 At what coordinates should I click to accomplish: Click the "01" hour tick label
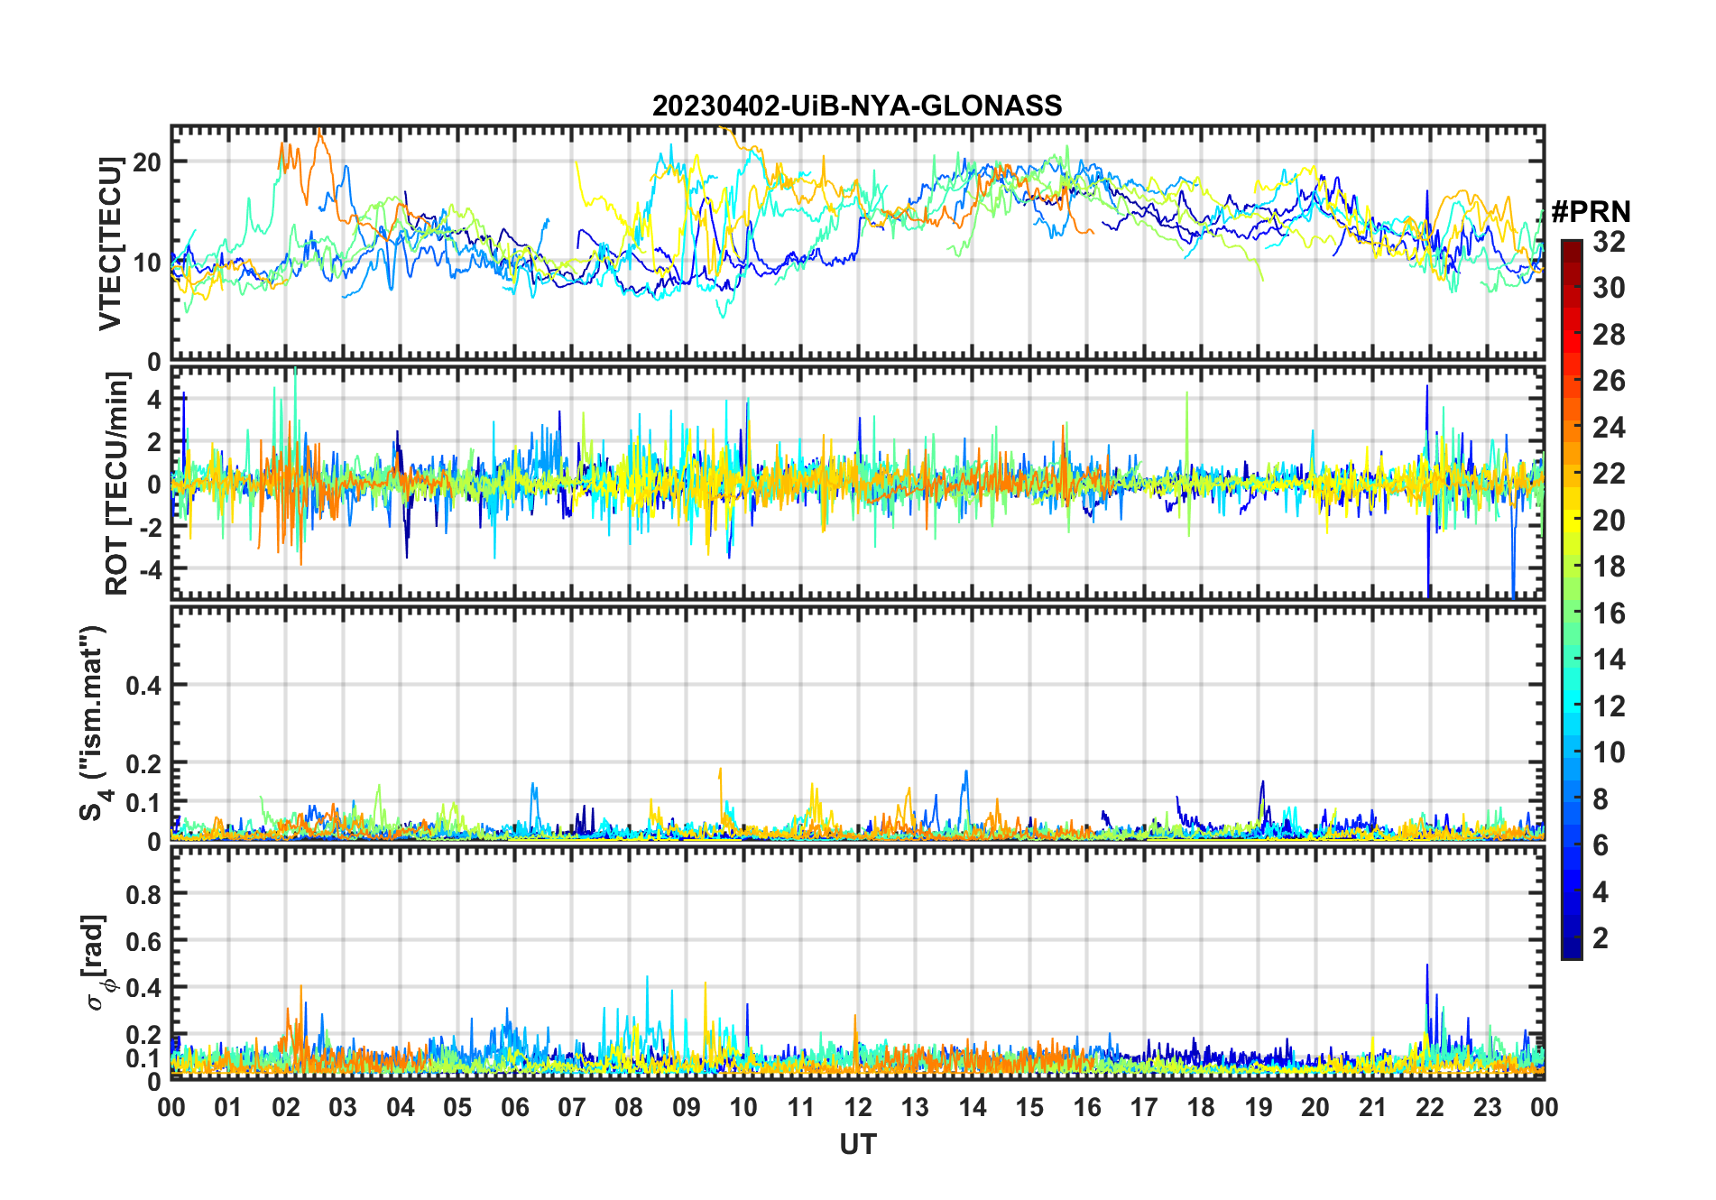[228, 1108]
